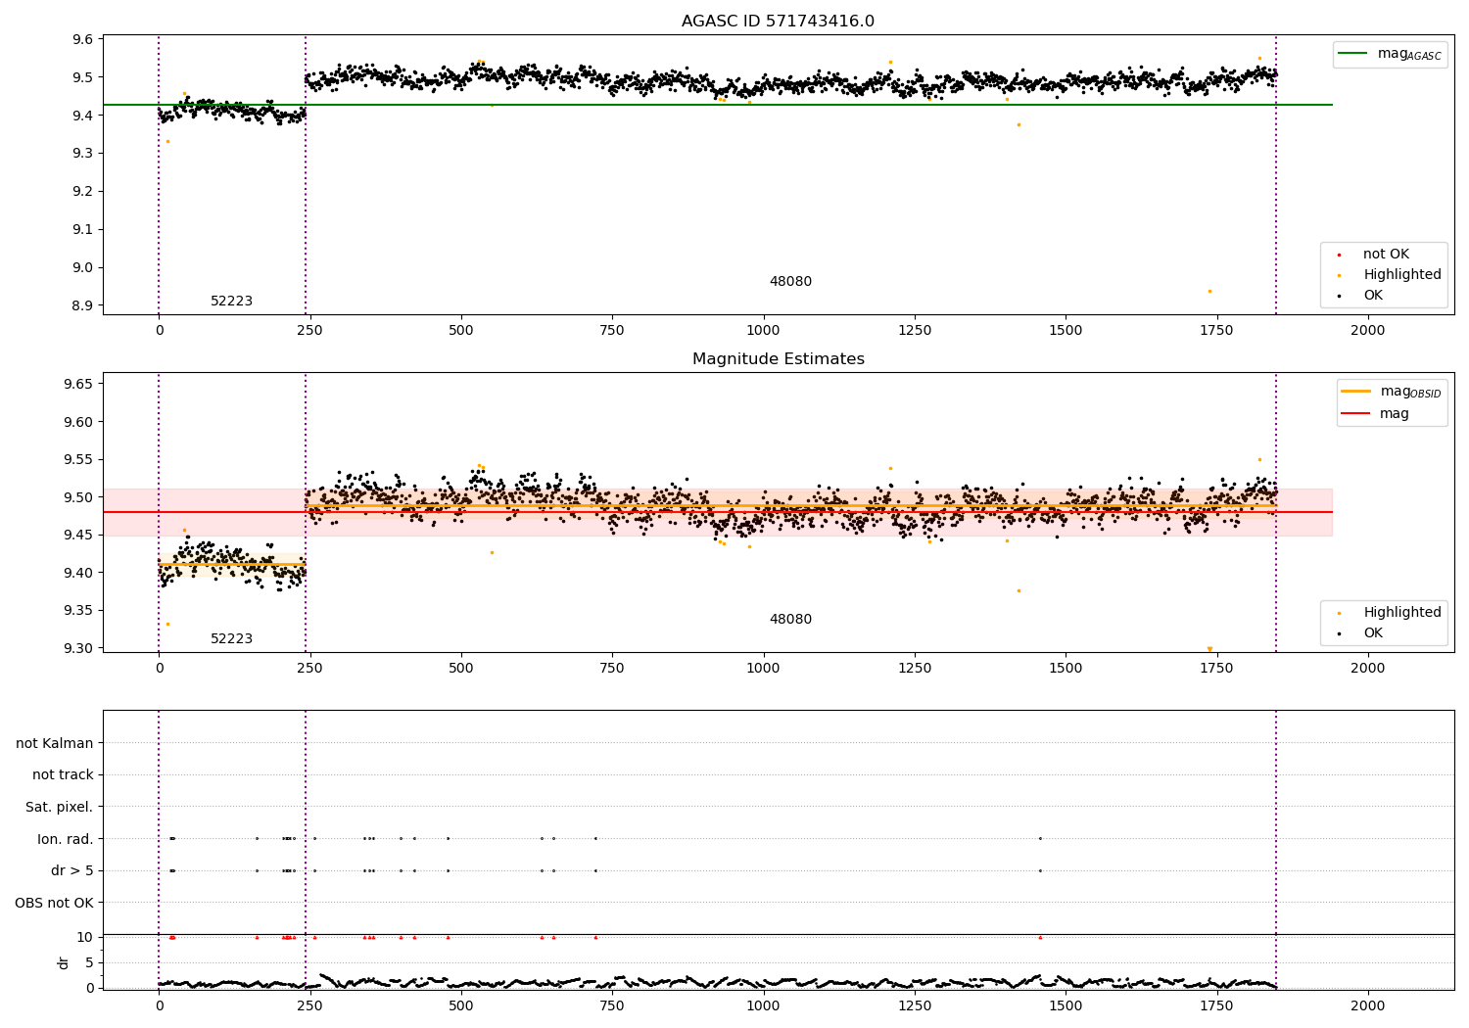
Task: Click the title 'AGASC ID 571743416.0'
Action: (x=778, y=22)
